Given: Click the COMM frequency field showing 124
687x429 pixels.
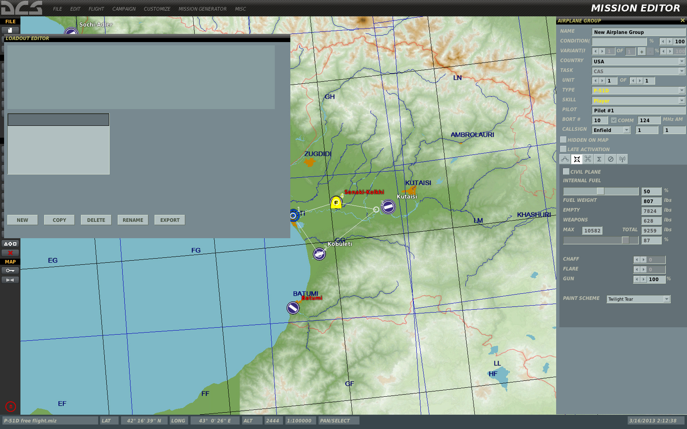Looking at the screenshot, I should [x=649, y=120].
